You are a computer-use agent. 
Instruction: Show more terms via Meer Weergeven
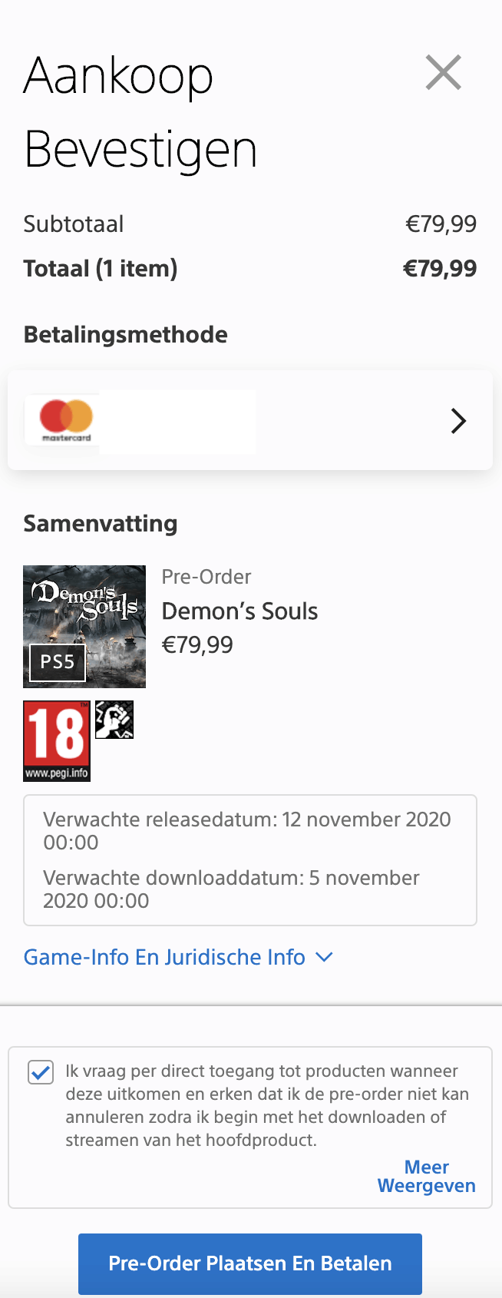[x=427, y=1177]
